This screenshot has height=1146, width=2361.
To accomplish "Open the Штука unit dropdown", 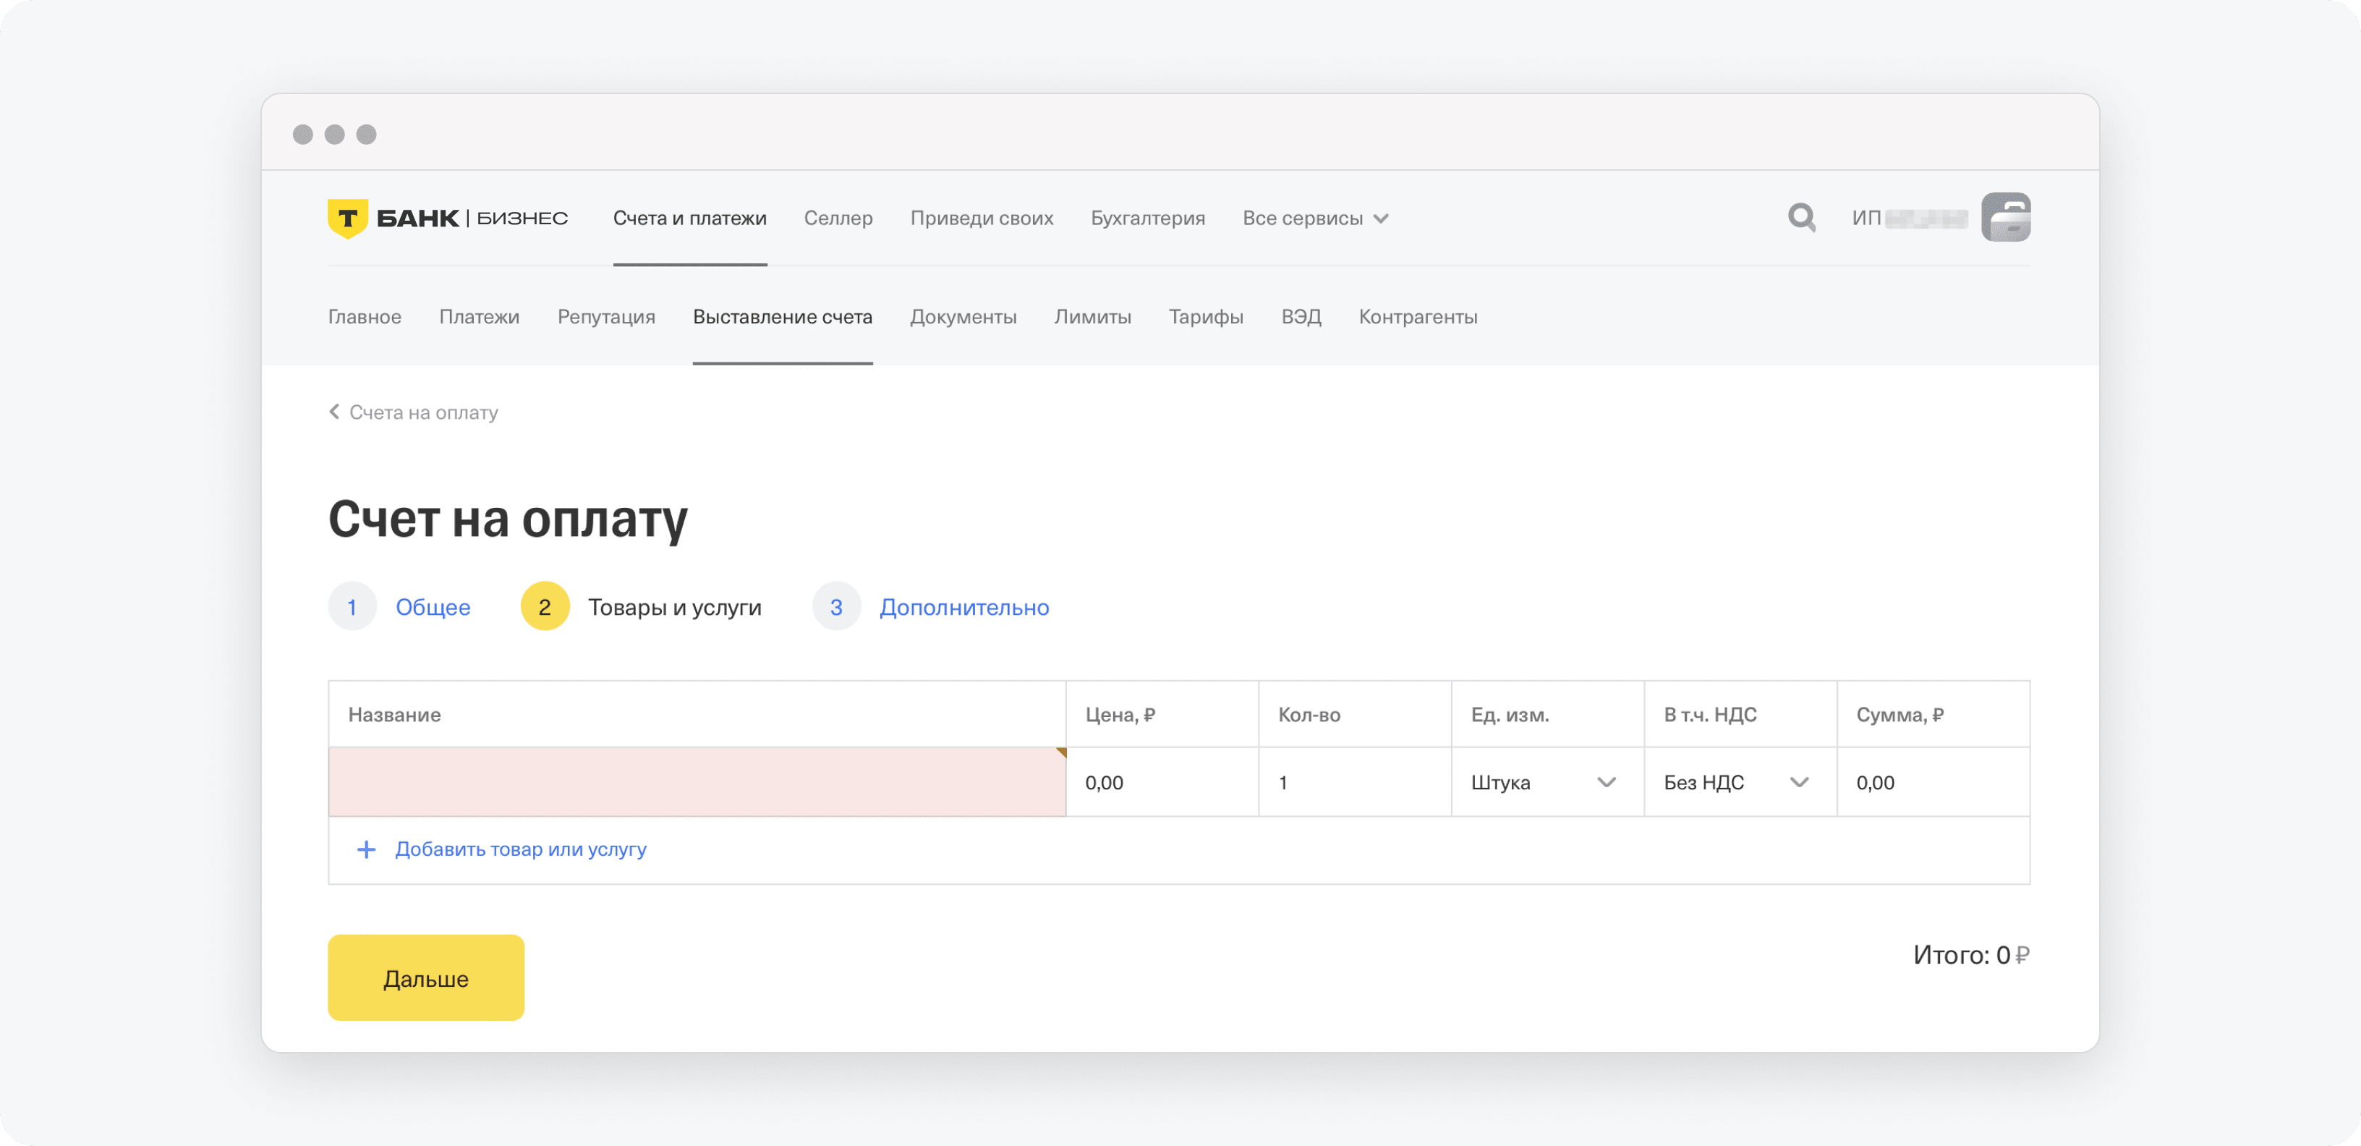I will [1547, 782].
